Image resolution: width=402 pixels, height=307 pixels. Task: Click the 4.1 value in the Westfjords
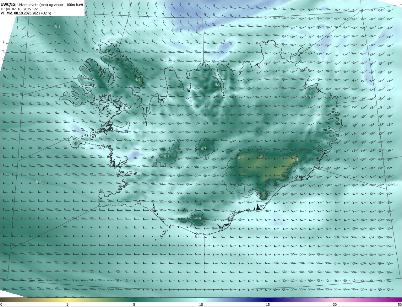tap(138, 80)
